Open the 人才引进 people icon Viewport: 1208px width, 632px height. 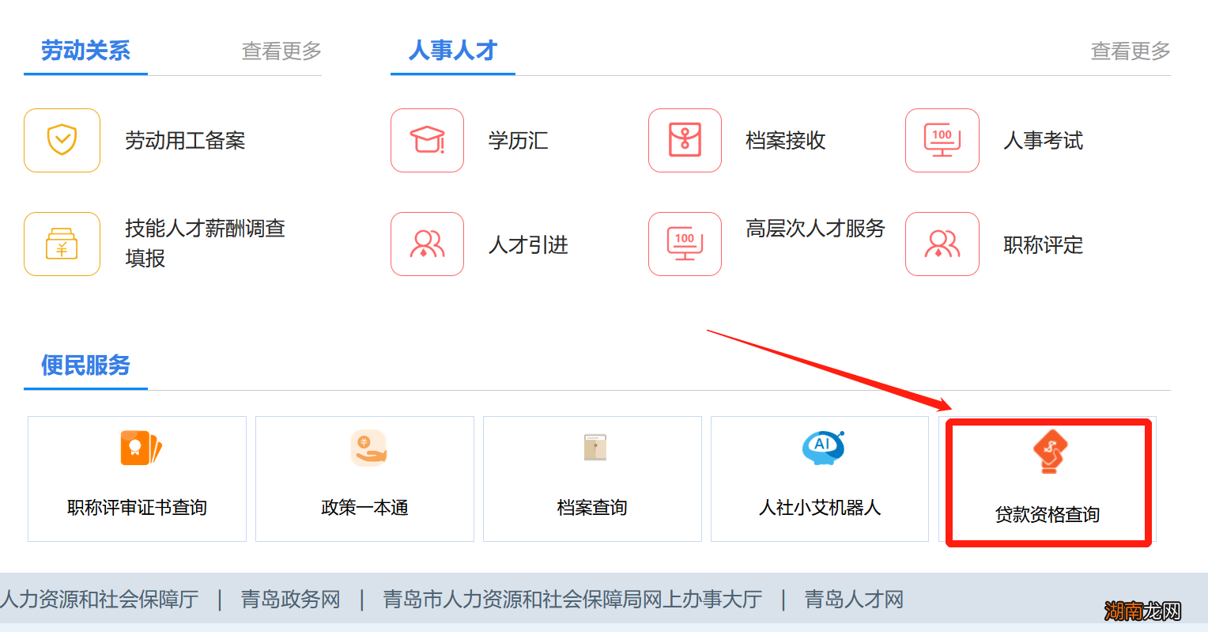tap(427, 244)
